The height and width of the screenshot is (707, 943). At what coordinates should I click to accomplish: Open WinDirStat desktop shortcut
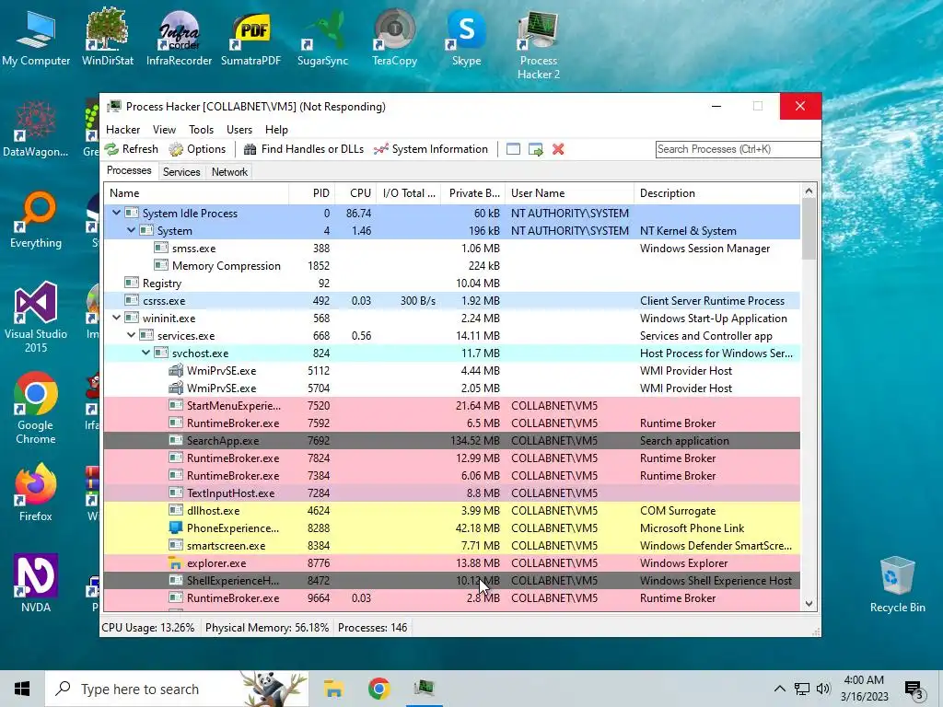(107, 37)
